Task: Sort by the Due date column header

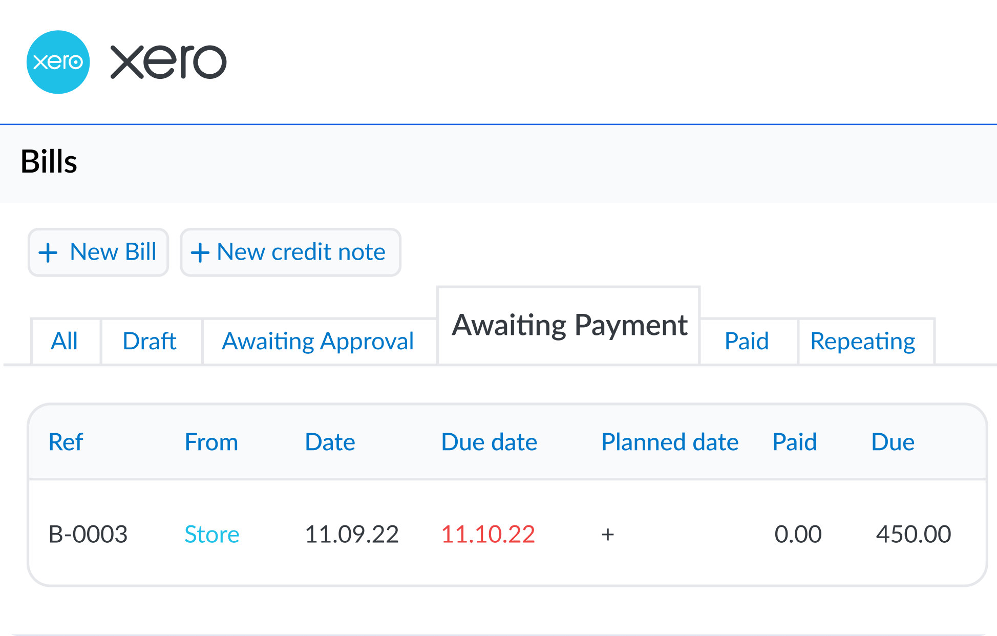Action: (x=489, y=442)
